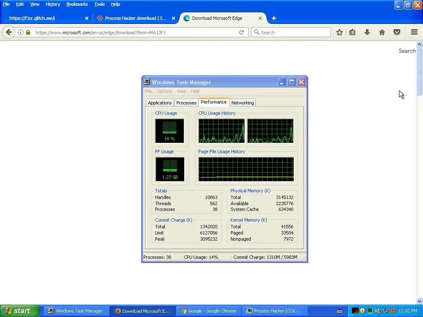Image resolution: width=423 pixels, height=317 pixels.
Task: Select the Performance tab in Task Manager
Action: [214, 102]
